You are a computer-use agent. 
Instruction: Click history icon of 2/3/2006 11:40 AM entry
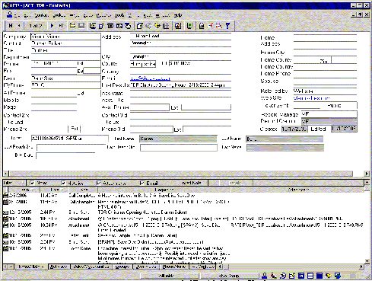(5, 196)
